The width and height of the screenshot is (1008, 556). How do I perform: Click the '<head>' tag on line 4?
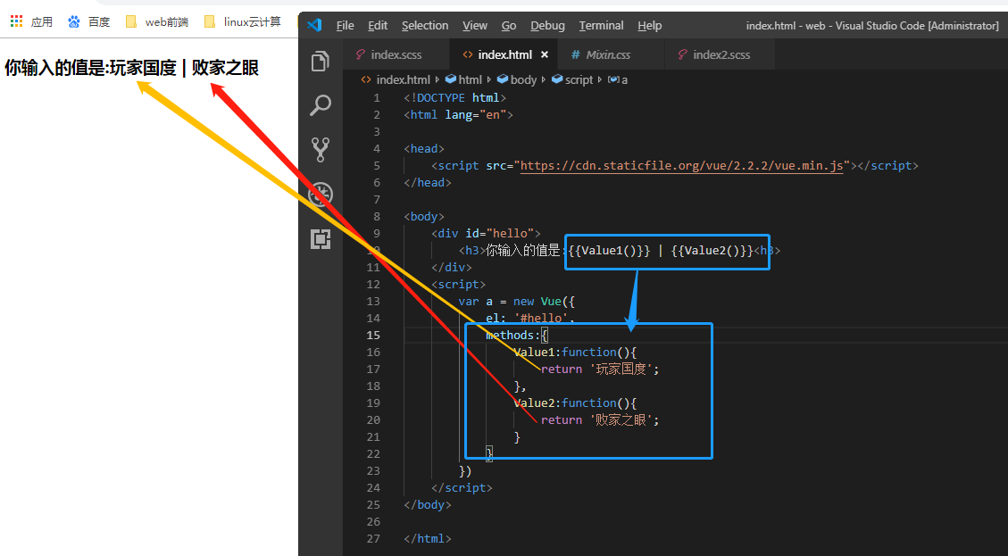(424, 148)
